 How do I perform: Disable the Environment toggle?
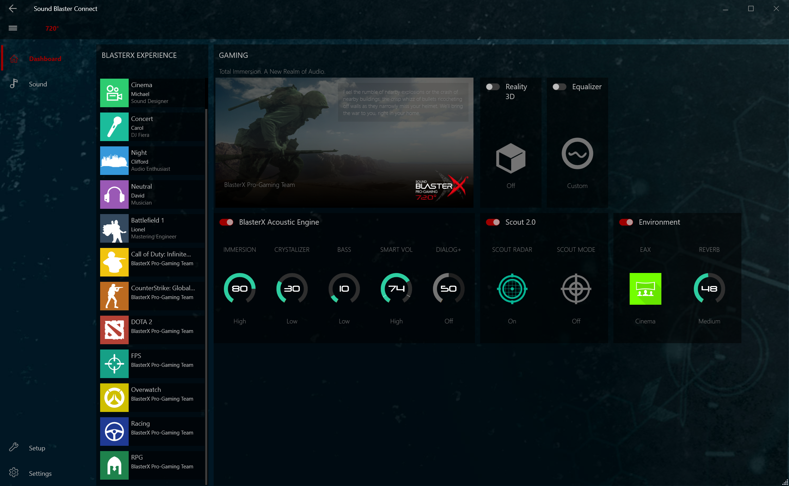tap(626, 222)
